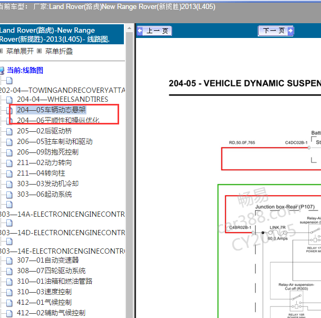Open 211—04转向柱 diagram
The height and width of the screenshot is (318, 321).
tap(41, 173)
